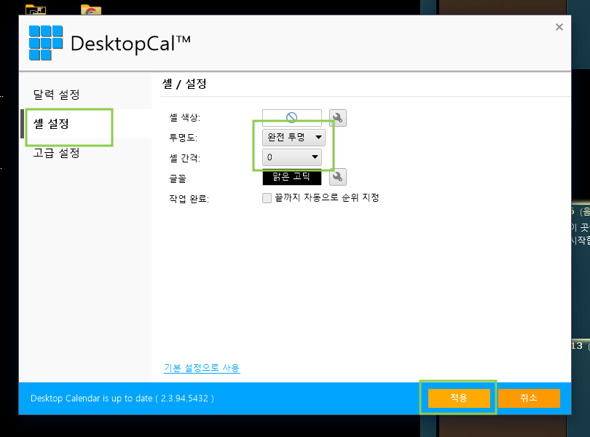Click the 투명도 label
The width and height of the screenshot is (590, 437).
[184, 138]
